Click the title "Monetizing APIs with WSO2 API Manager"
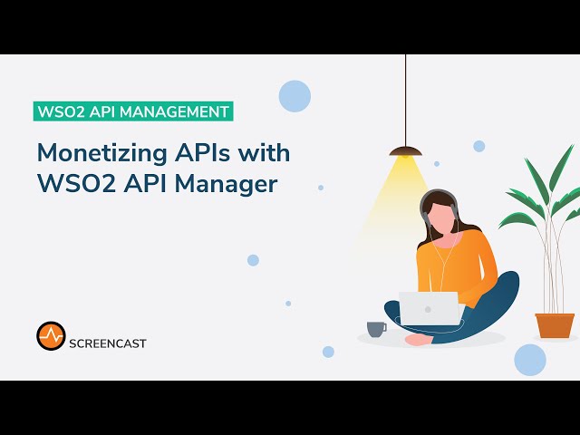 pyautogui.click(x=163, y=168)
